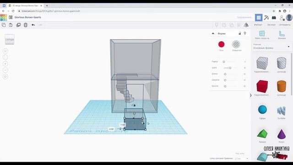Click the Duplicate and repeat icon
The image size is (293, 165).
18,25
